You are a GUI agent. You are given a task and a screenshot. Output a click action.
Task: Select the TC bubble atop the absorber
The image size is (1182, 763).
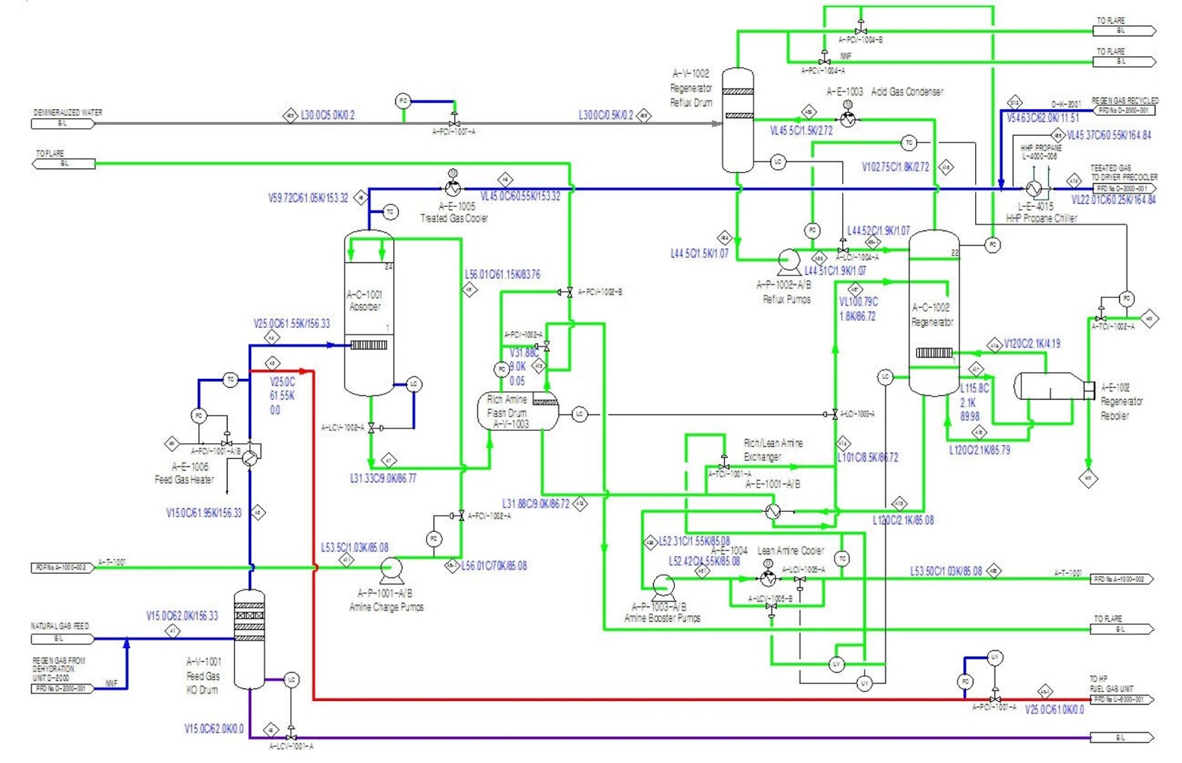coord(390,212)
